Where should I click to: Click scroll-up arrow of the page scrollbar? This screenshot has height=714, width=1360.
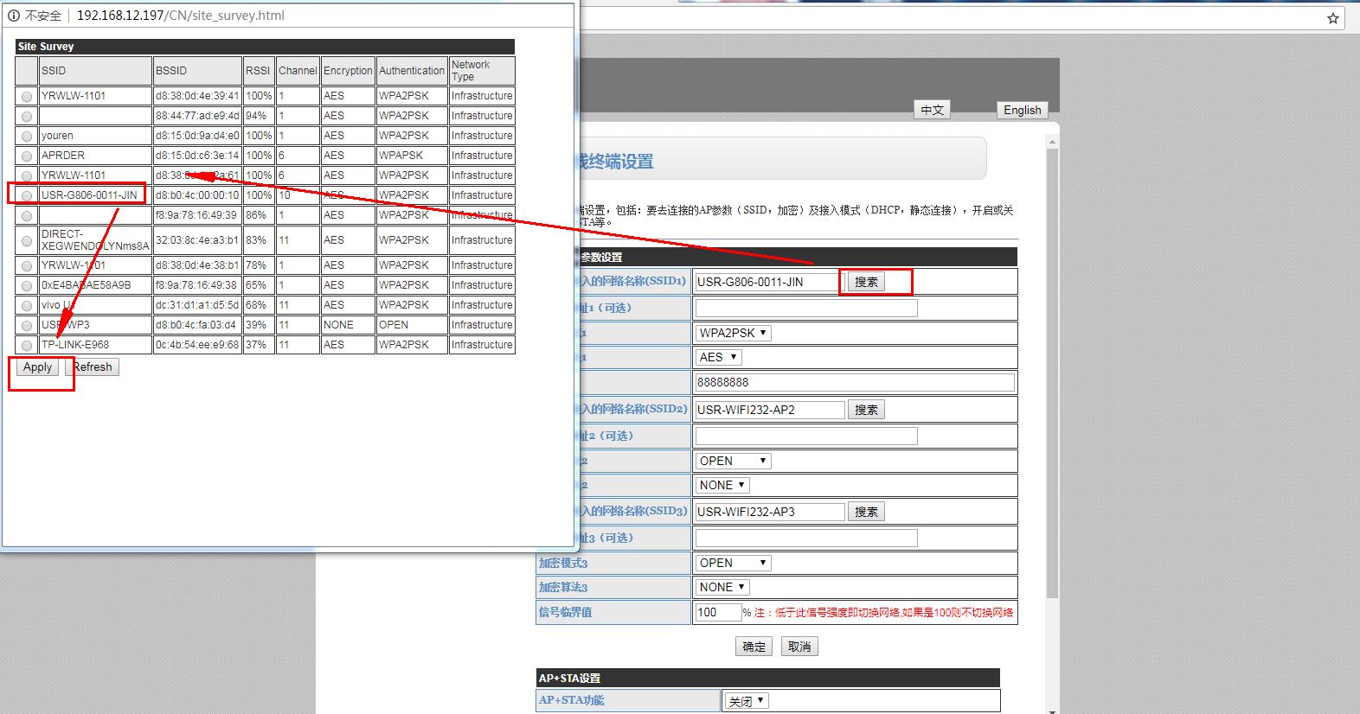coord(1052,142)
